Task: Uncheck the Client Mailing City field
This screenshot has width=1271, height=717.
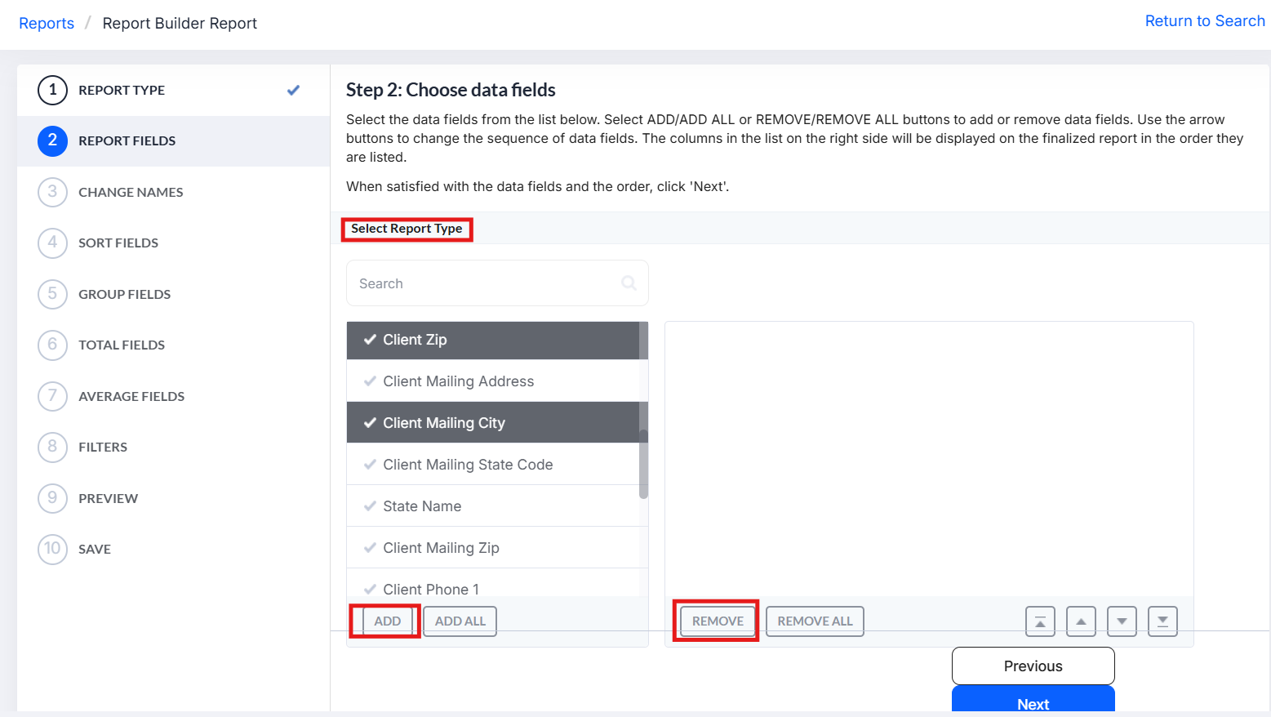Action: (x=493, y=423)
